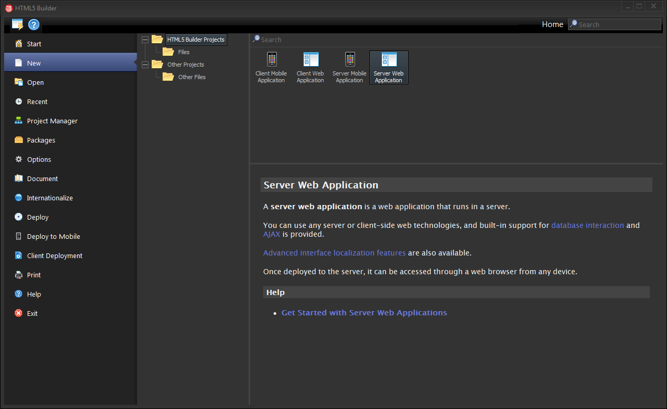Collapse the HTML5 Builder Projects tree node
Viewport: 667px width, 409px height.
(145, 39)
